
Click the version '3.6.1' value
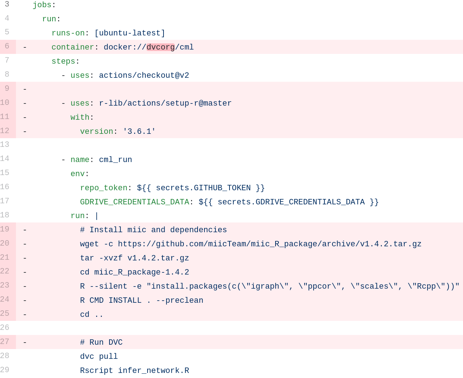click(139, 132)
